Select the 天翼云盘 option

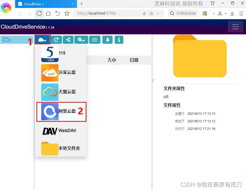[61, 92]
